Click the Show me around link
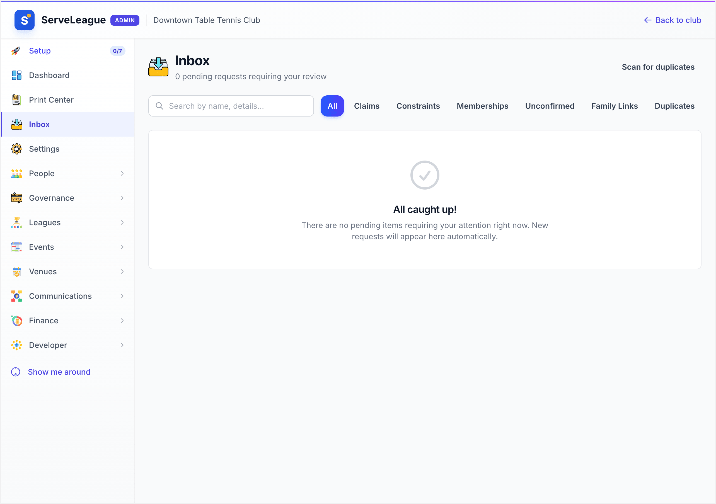This screenshot has width=716, height=504. pyautogui.click(x=59, y=372)
